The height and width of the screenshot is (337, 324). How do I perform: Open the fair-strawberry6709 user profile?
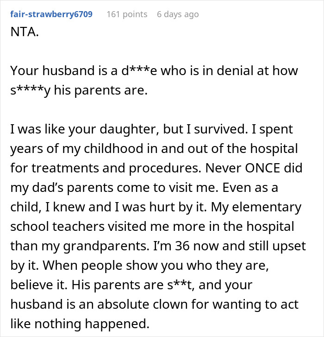[x=51, y=14]
